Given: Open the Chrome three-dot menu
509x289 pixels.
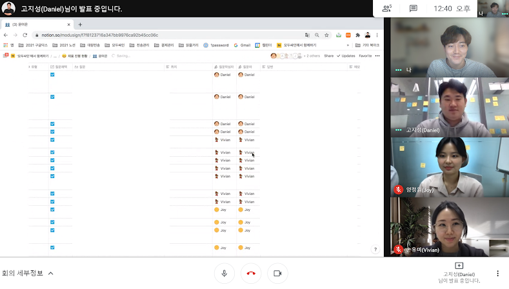Looking at the screenshot, I should pyautogui.click(x=377, y=35).
